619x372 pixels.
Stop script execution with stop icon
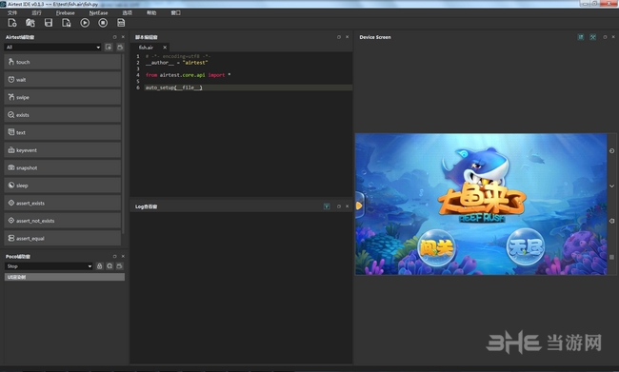pyautogui.click(x=103, y=23)
